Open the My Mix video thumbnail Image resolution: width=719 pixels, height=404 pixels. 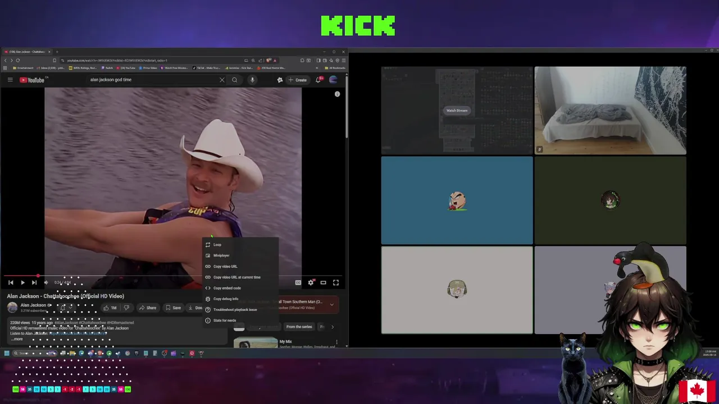pos(256,343)
